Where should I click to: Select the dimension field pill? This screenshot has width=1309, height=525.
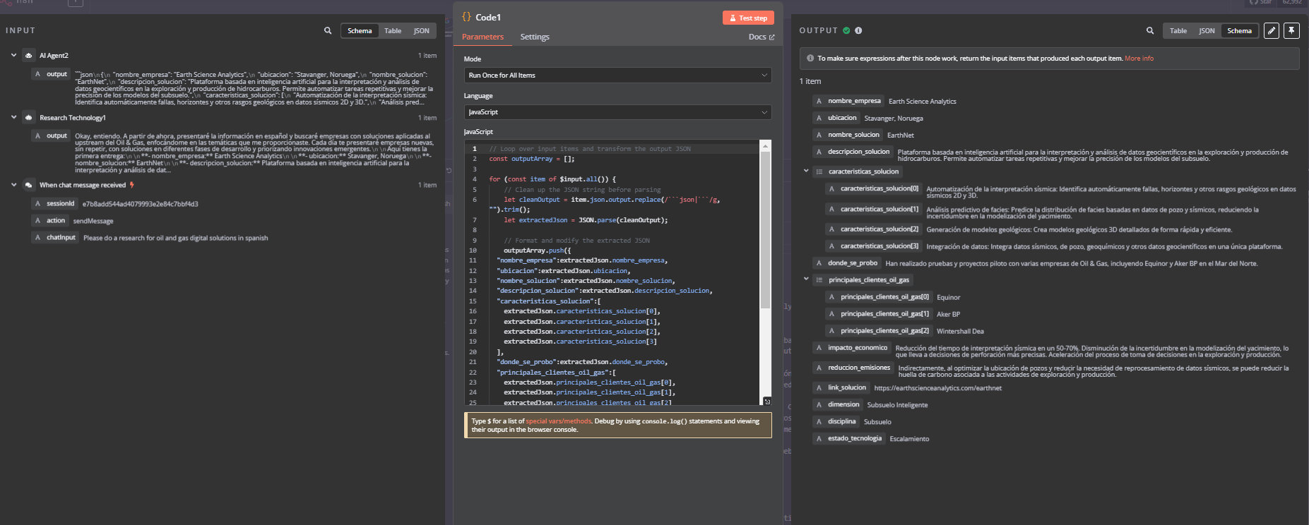click(837, 404)
